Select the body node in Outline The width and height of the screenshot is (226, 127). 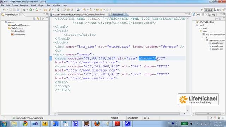pos(205,31)
